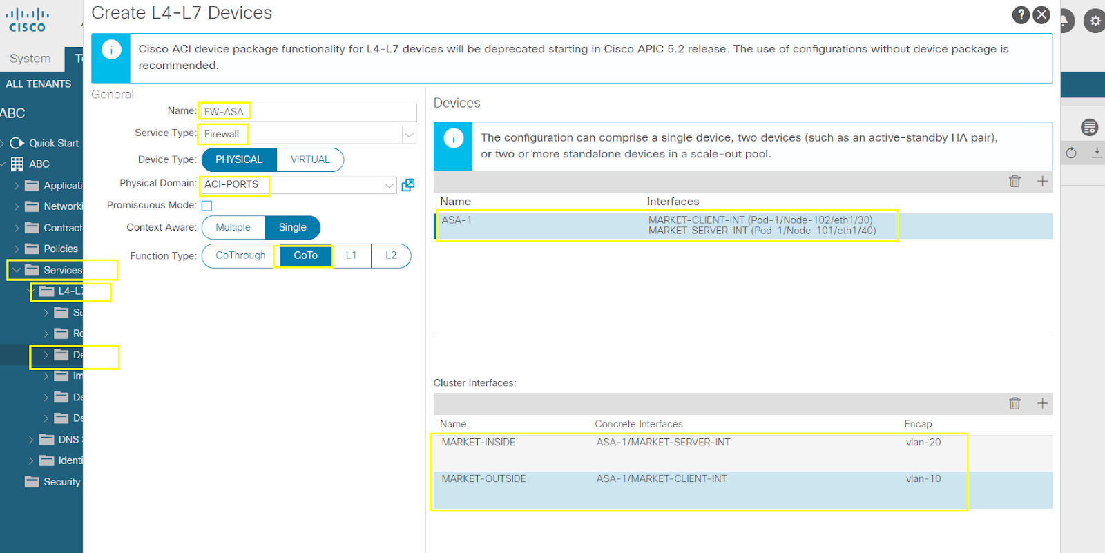Screen dimensions: 1105x553
Task: Select GoThrough function type
Action: [x=240, y=255]
